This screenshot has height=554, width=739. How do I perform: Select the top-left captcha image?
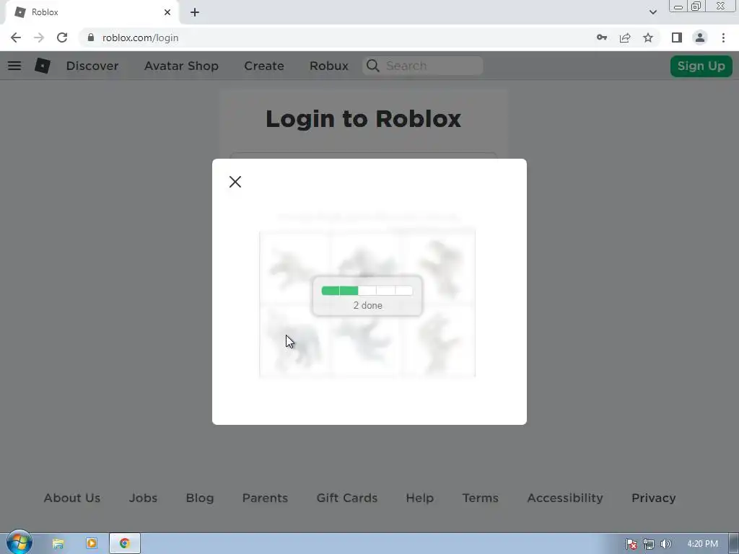tap(294, 268)
